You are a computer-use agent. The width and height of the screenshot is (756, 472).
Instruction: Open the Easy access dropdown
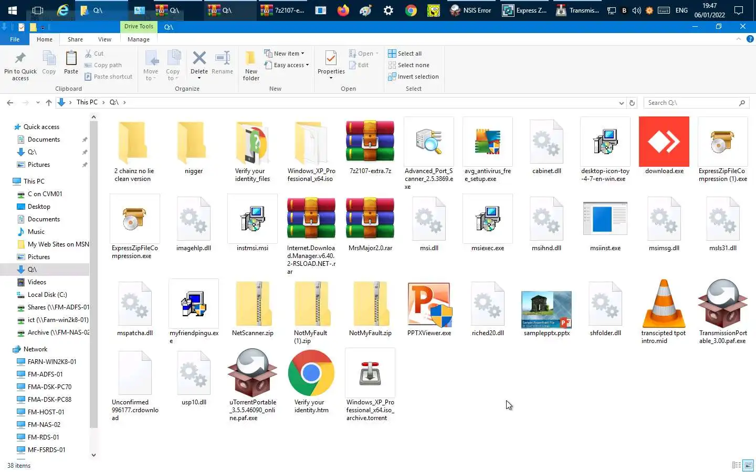point(287,65)
